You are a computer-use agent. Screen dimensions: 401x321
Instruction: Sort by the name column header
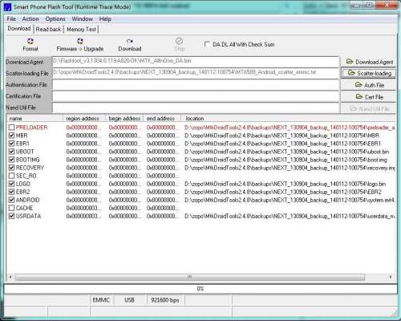click(x=34, y=118)
